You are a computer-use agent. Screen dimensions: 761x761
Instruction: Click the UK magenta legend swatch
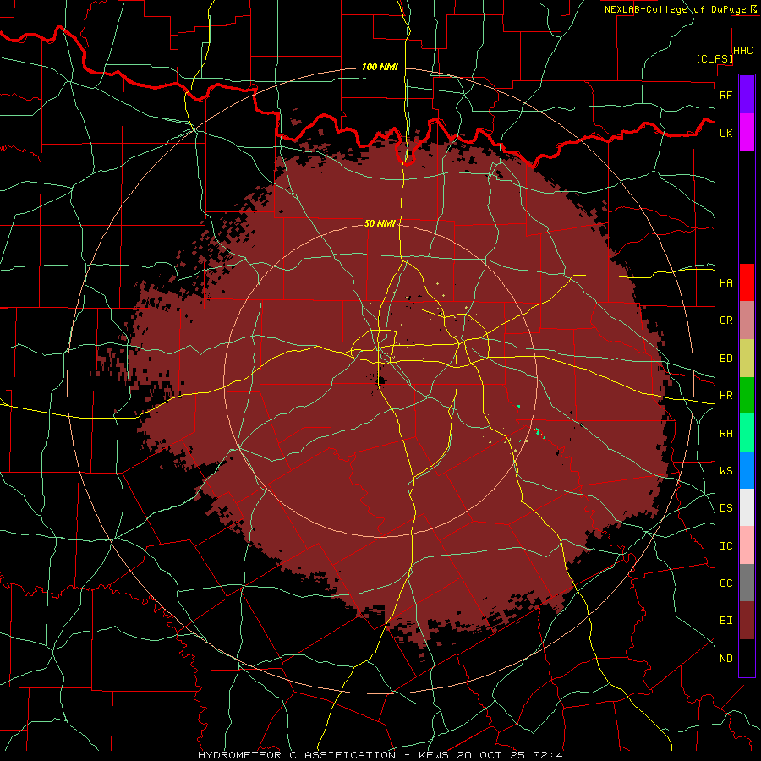click(x=747, y=133)
